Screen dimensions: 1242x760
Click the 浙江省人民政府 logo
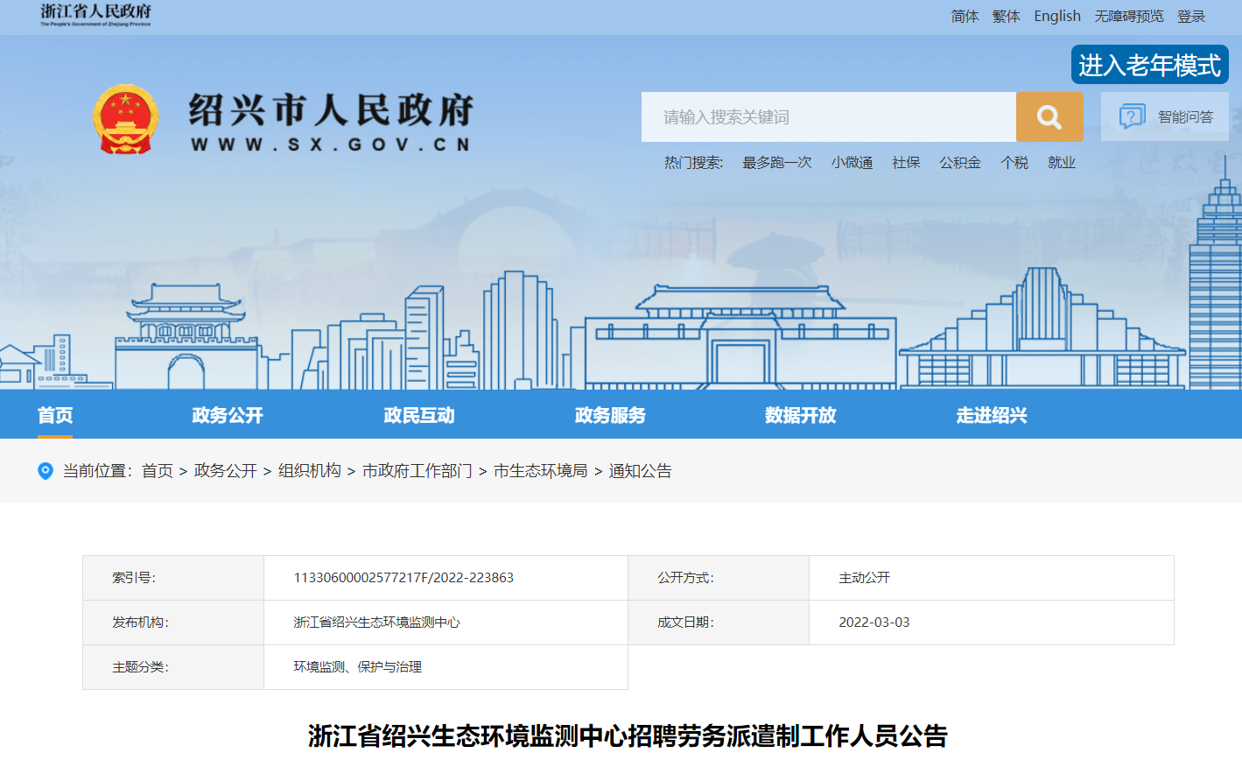click(x=95, y=14)
